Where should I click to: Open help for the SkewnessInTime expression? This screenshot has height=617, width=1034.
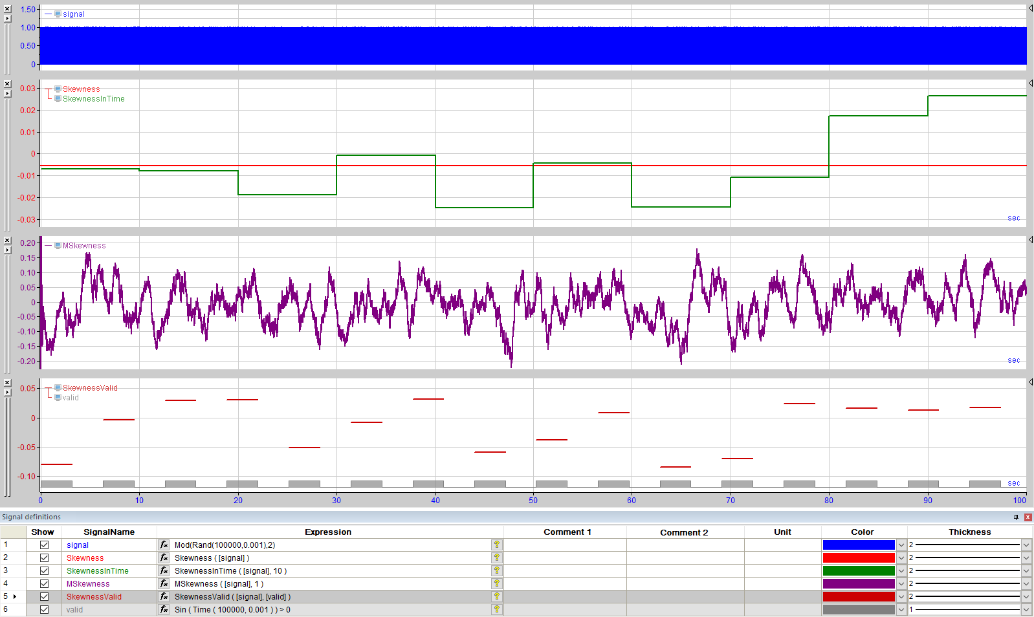497,571
